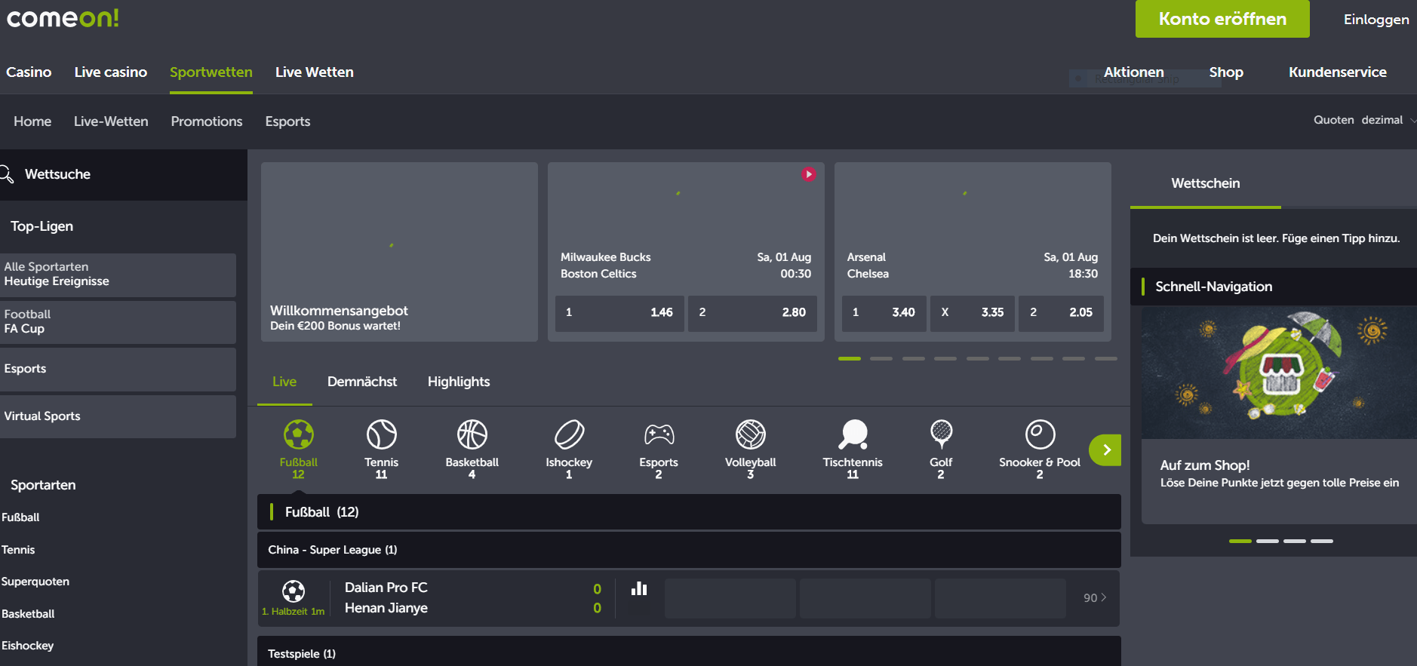Select the Snooker & Pool icon
1417x666 pixels.
point(1040,434)
